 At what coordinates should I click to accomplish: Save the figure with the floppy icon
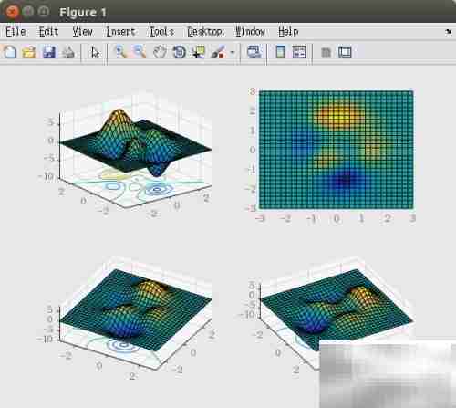[x=49, y=52]
